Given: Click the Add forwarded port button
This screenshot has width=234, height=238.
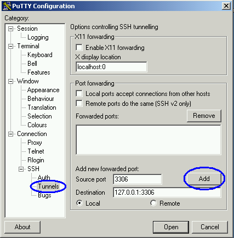Looking at the screenshot, I should [x=204, y=179].
